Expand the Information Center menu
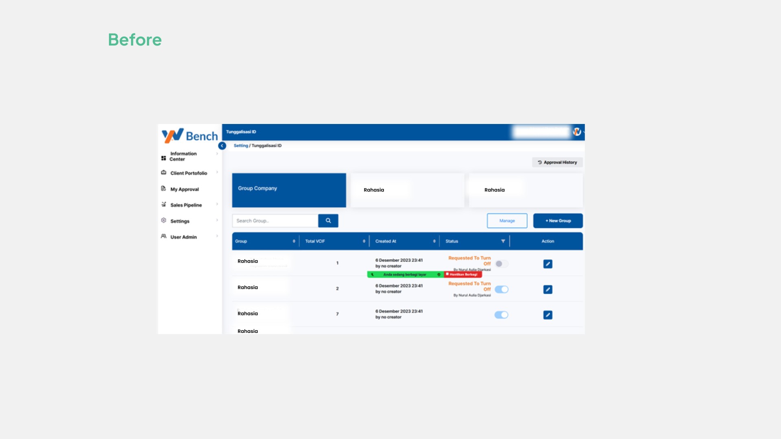The width and height of the screenshot is (781, 439). (183, 156)
